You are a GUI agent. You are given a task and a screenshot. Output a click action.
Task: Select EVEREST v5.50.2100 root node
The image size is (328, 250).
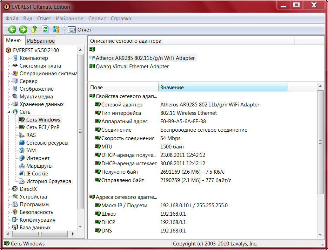point(36,50)
